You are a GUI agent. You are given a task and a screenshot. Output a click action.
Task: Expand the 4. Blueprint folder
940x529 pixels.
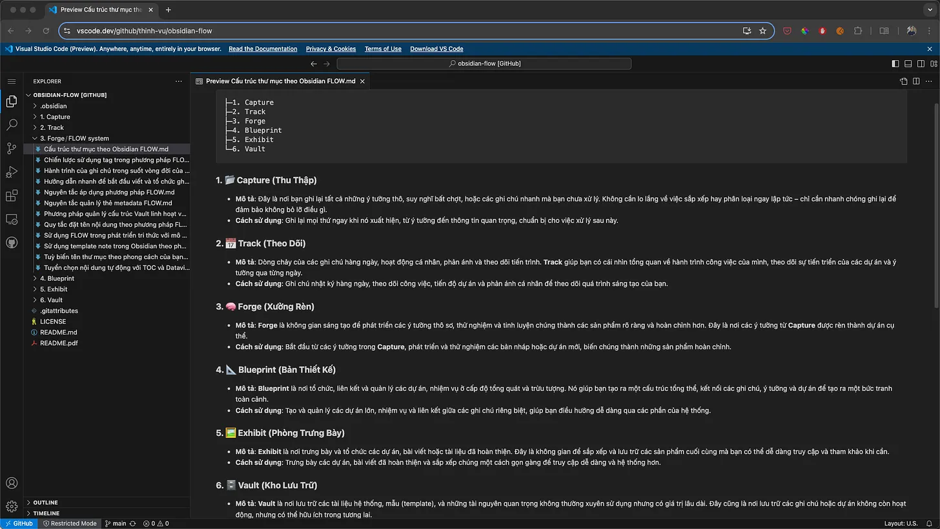tap(57, 278)
